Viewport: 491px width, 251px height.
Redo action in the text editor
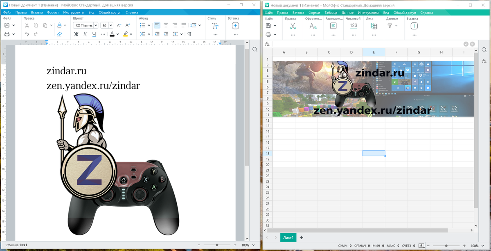36,34
